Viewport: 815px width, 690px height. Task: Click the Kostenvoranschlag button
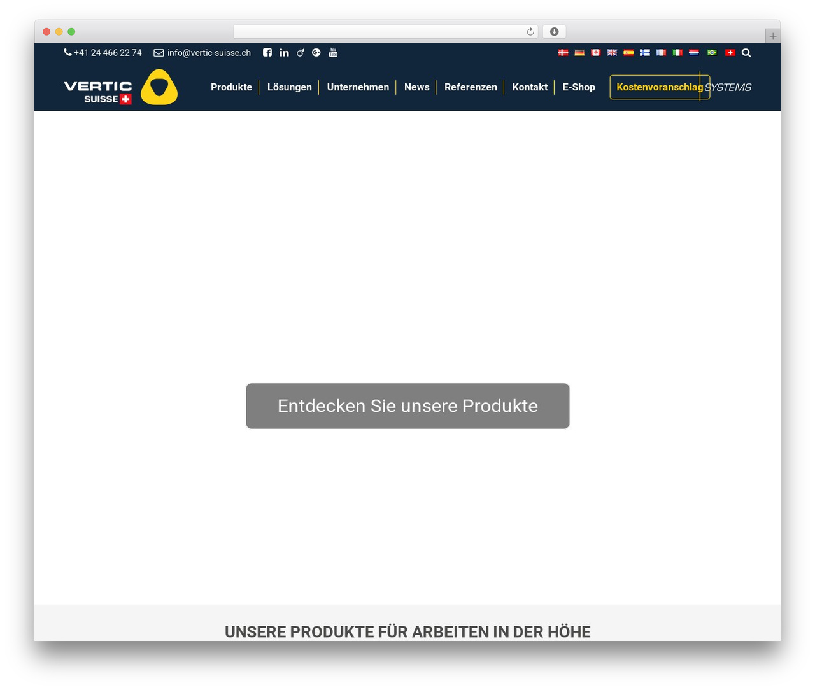pos(660,87)
